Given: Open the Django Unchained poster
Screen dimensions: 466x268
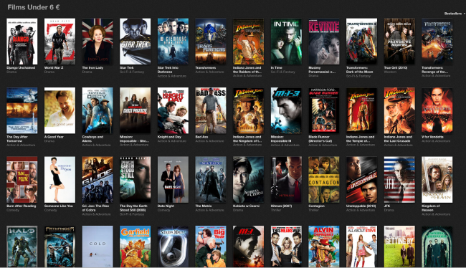Looking at the screenshot, I should click(x=22, y=42).
